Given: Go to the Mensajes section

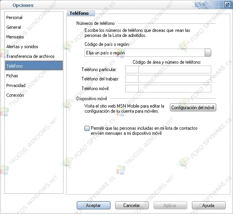Looking at the screenshot, I should [x=15, y=37].
